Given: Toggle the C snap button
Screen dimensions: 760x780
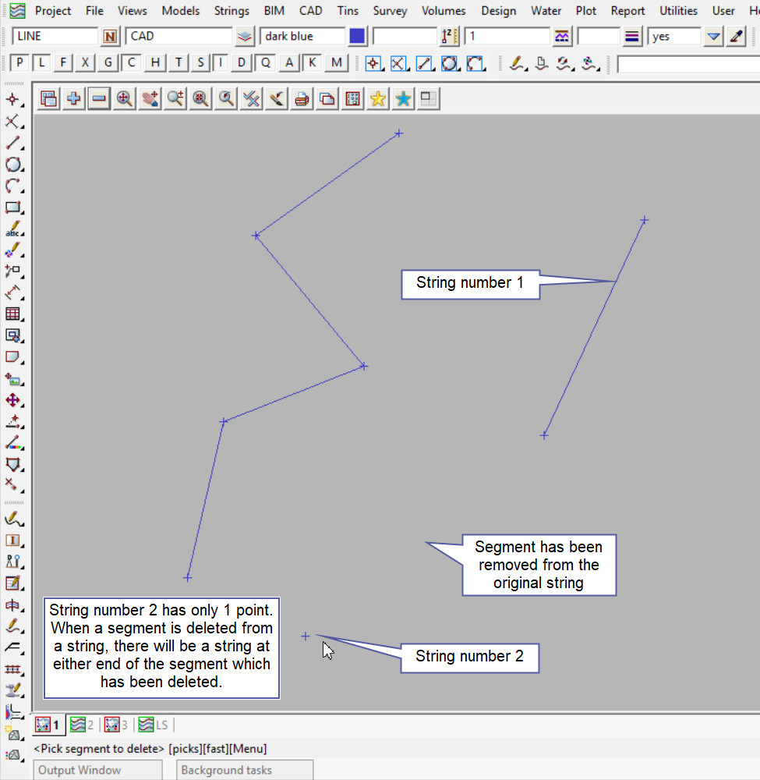Looking at the screenshot, I should (x=132, y=63).
